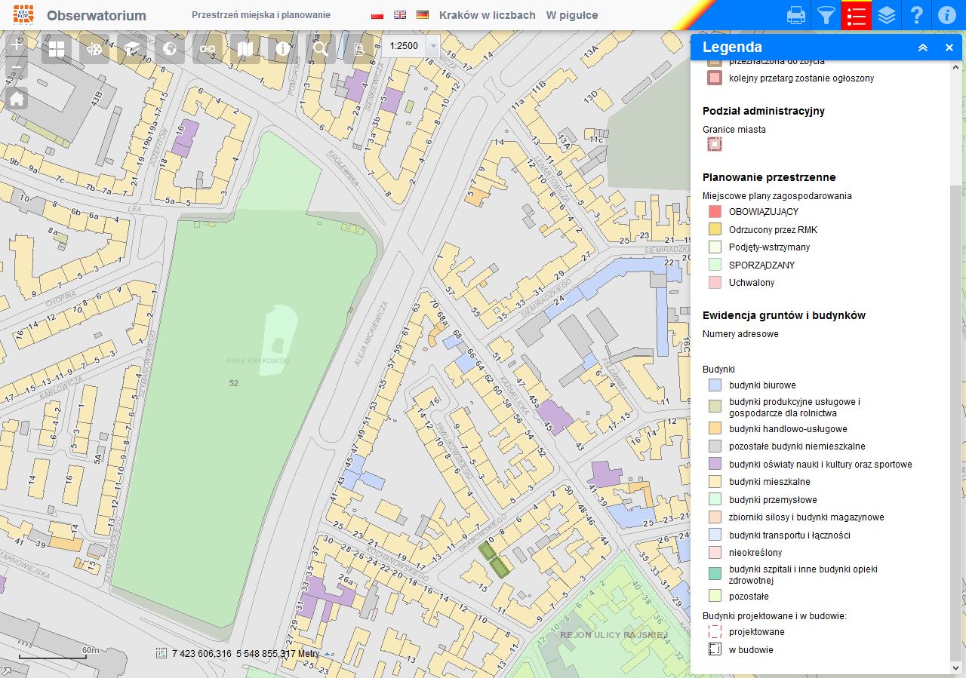Viewport: 966px width, 678px height.
Task: Click the ALEJA MICKIEWICZA street label
Action: pyautogui.click(x=371, y=333)
